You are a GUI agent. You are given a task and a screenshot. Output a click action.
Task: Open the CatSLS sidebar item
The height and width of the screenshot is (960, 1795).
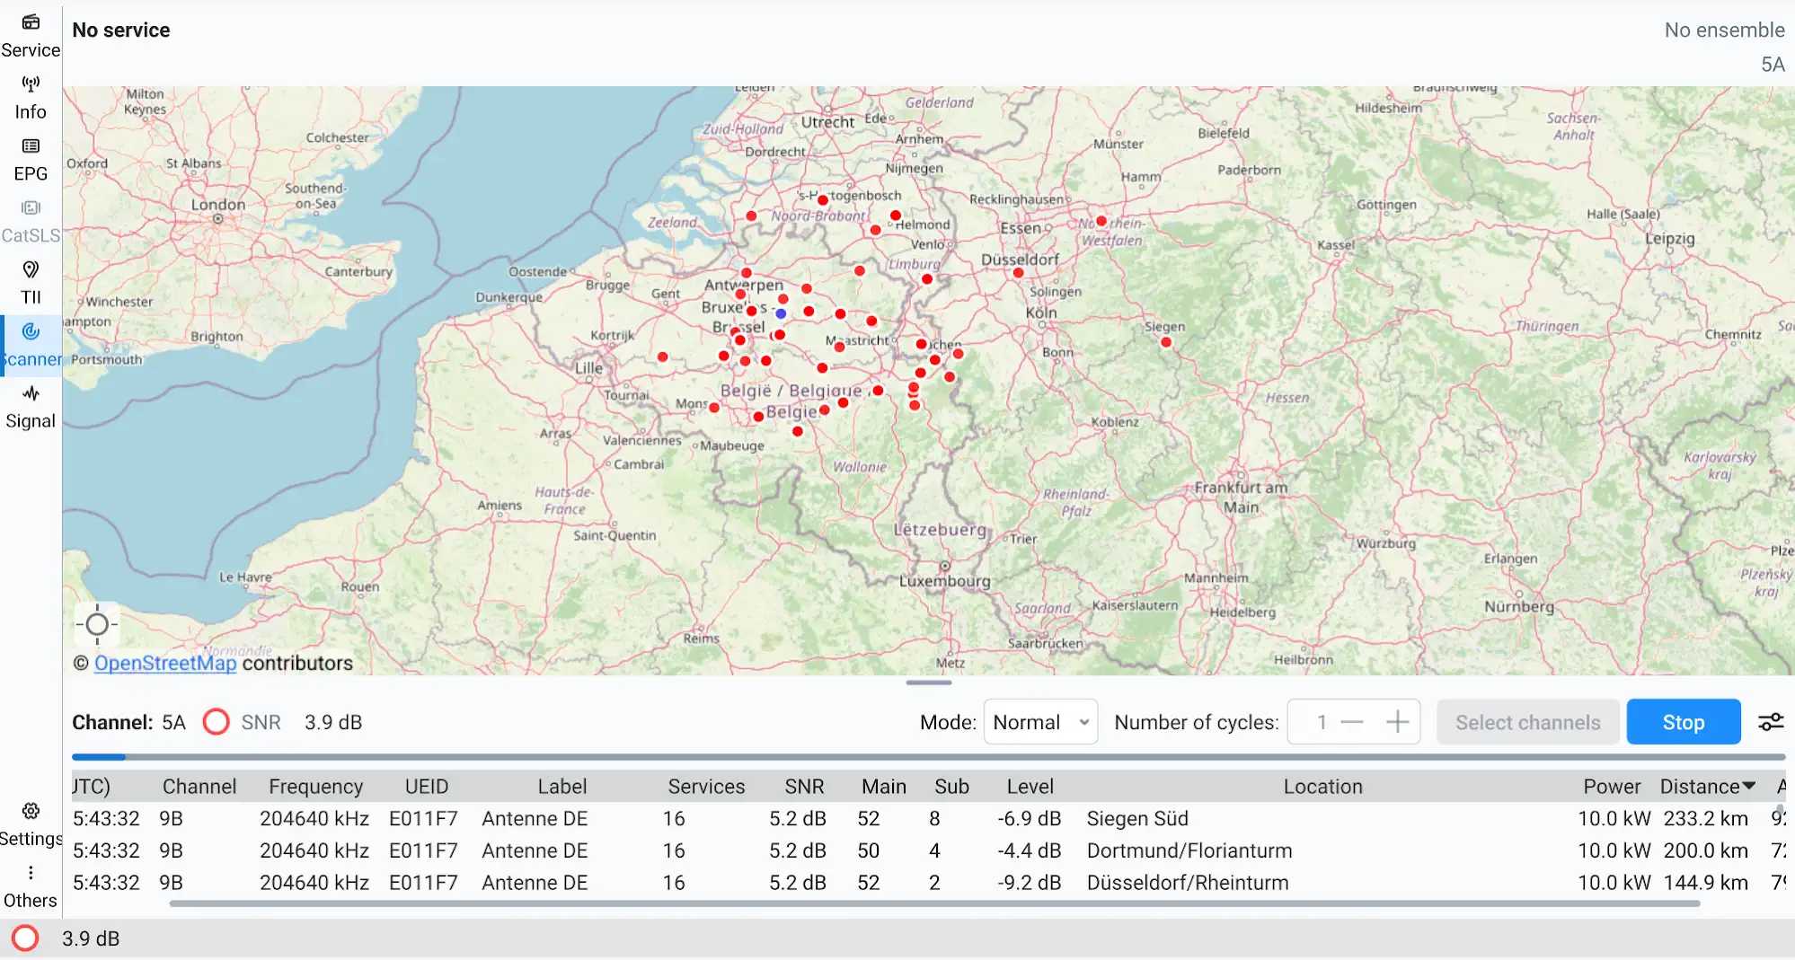click(31, 222)
